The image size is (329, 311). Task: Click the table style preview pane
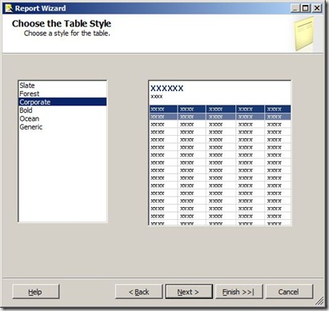coord(220,153)
